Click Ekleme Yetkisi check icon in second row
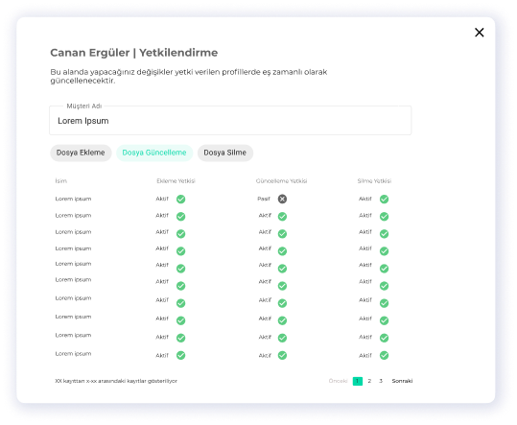 click(x=180, y=216)
